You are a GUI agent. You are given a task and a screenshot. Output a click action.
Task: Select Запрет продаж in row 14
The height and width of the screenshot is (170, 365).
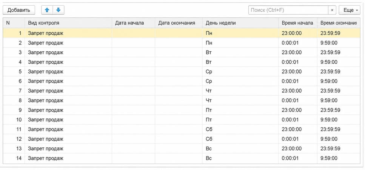68,158
